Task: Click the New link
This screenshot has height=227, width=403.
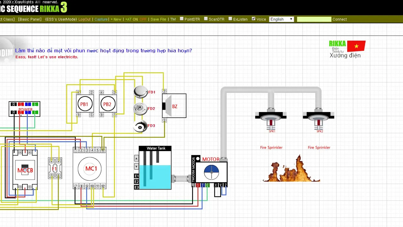Action: 116,19
